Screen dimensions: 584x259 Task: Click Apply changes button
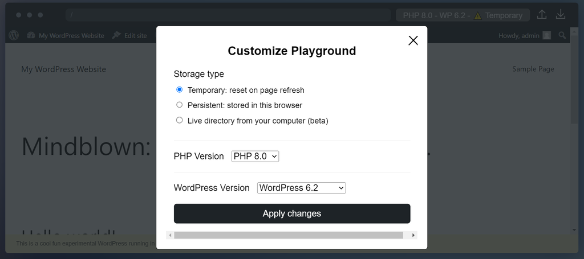point(292,213)
